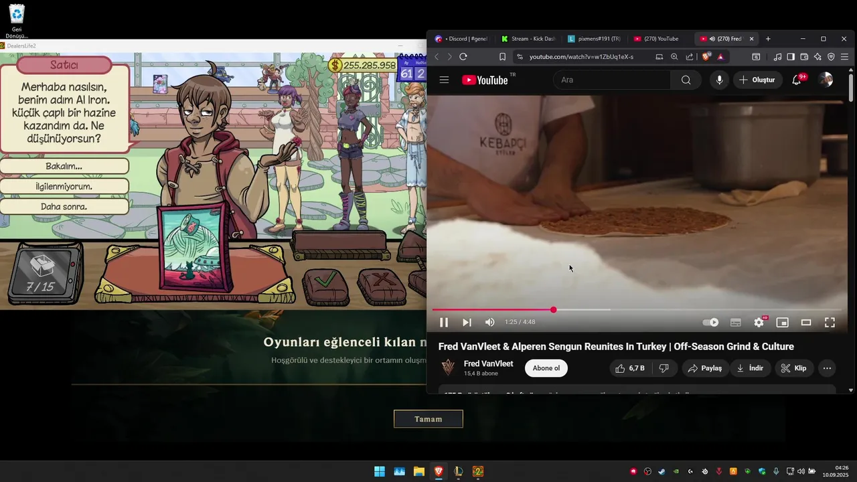This screenshot has height=482, width=857.
Task: Open Fred VanVleet channel avatar
Action: coord(448,368)
